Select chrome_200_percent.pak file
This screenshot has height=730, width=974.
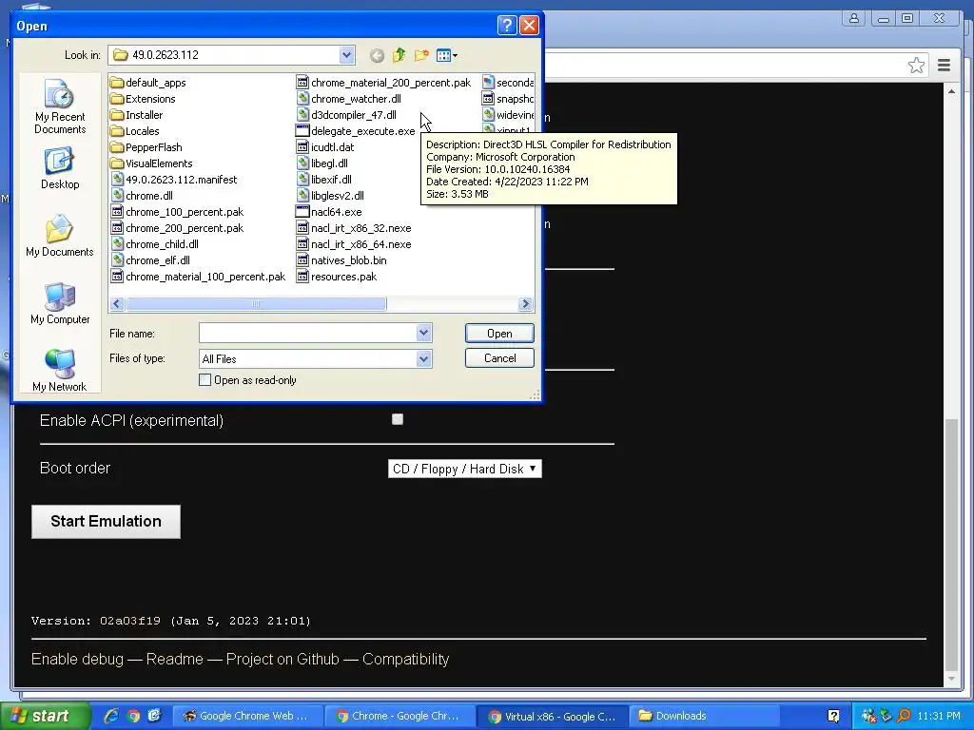tap(178, 228)
